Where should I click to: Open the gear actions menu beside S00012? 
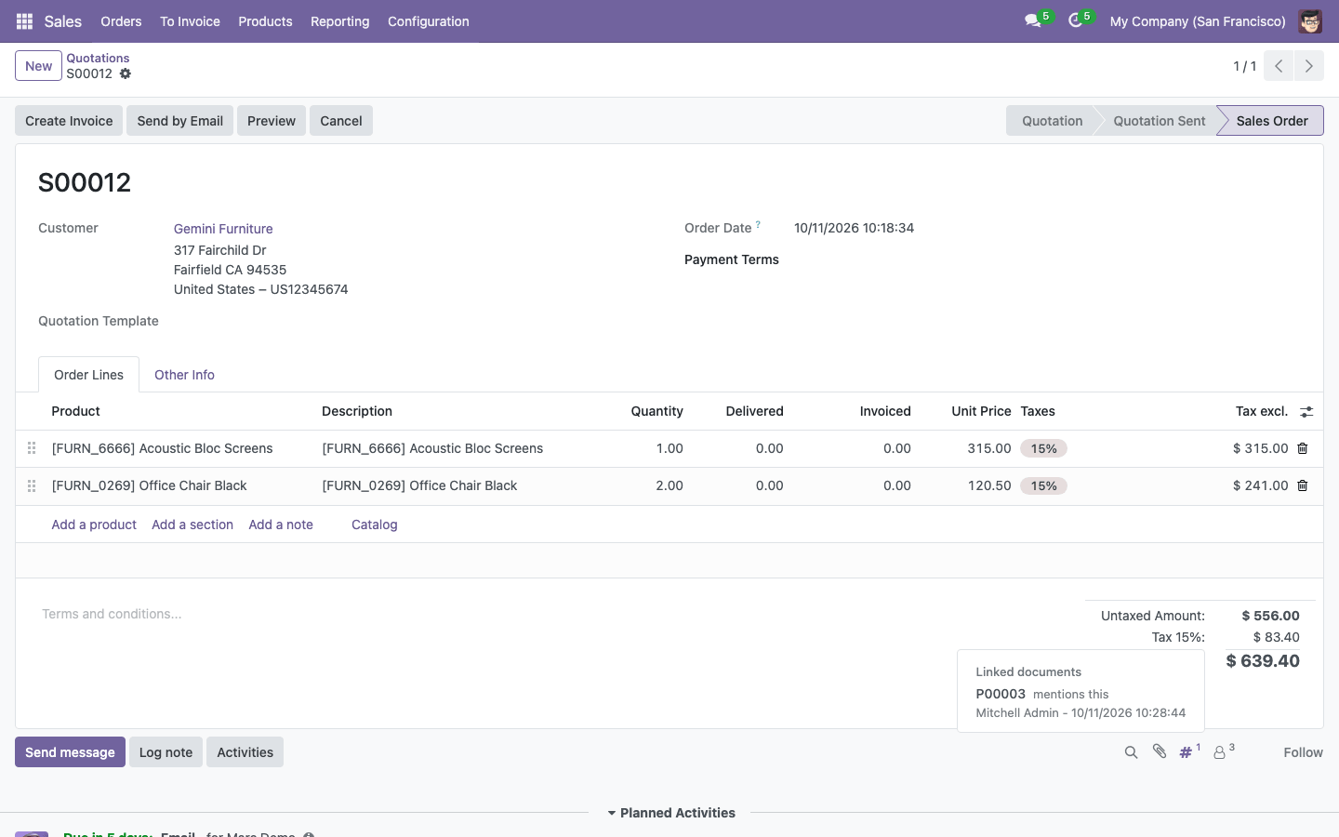126,74
